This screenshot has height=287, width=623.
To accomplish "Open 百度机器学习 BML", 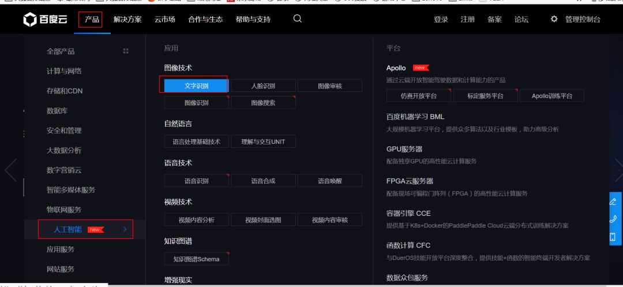I will pyautogui.click(x=415, y=117).
